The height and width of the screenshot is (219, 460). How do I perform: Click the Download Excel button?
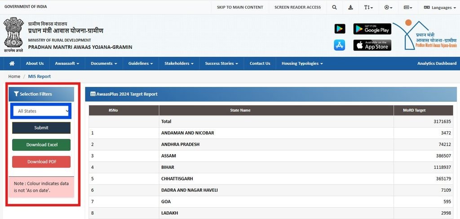coord(41,145)
